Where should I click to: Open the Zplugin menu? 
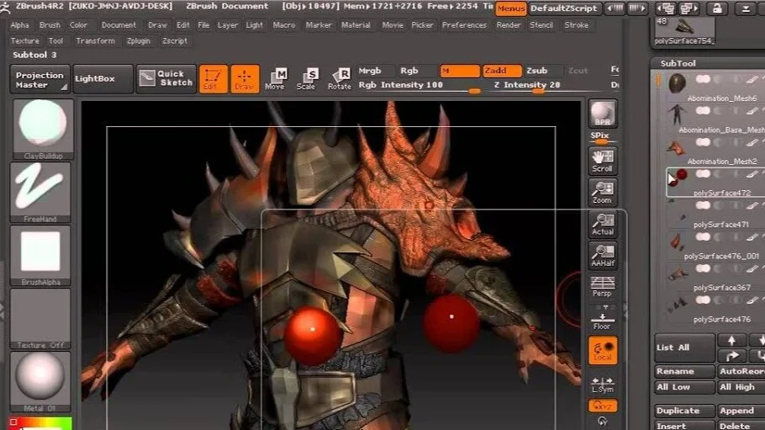(139, 41)
